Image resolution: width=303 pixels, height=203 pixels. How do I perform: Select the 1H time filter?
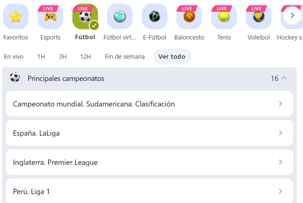[41, 56]
